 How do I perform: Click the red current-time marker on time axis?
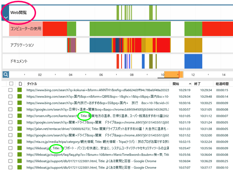[179, 74]
